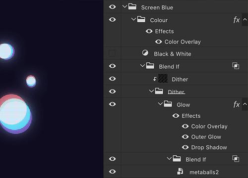
Task: Click blend options badge on Blend If above metaballs2
Action: pos(236,159)
